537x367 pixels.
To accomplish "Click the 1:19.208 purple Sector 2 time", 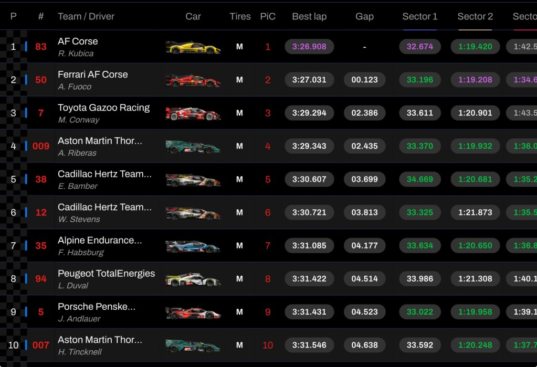I will click(x=475, y=80).
